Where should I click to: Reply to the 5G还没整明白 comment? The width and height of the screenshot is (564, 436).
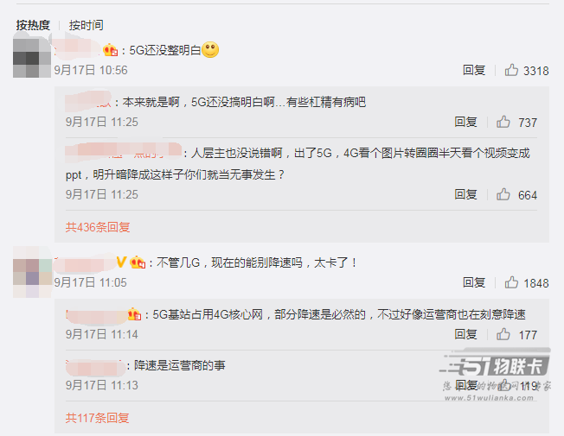click(x=474, y=70)
